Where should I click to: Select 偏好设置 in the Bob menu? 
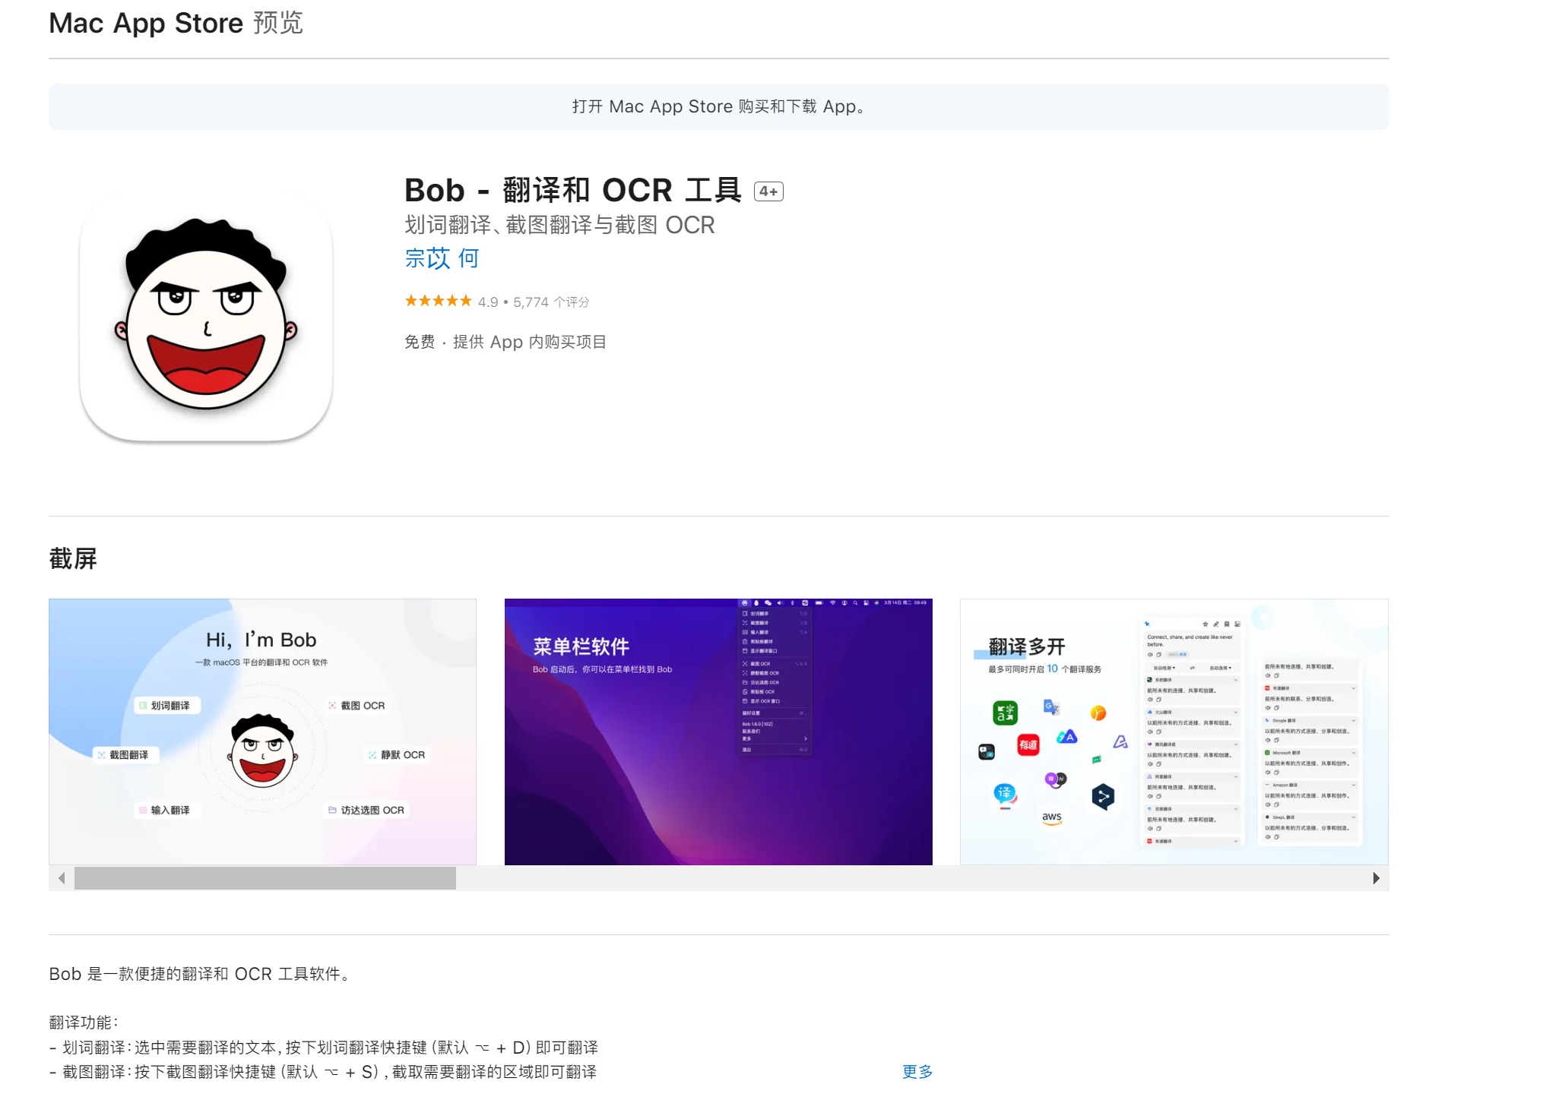(751, 713)
